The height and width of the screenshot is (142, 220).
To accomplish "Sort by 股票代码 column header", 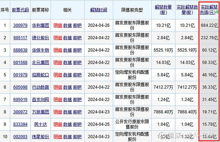I will (x=21, y=10).
